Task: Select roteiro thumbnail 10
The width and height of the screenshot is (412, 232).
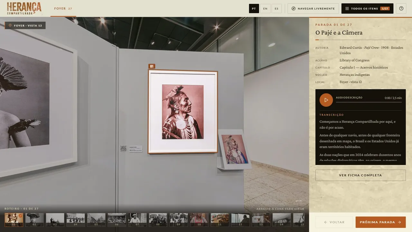Action: pyautogui.click(x=199, y=220)
